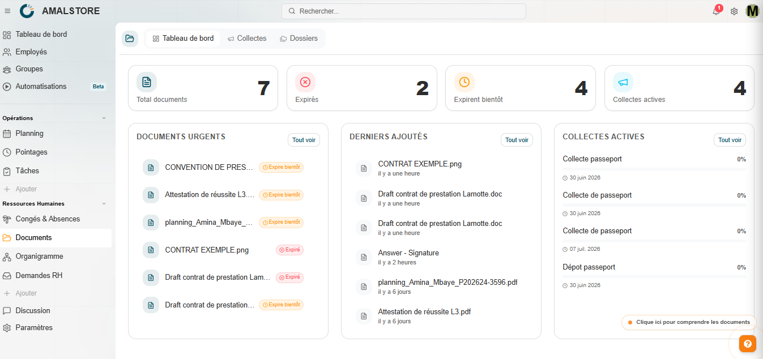Image resolution: width=763 pixels, height=359 pixels.
Task: Click the Dépot passeport progress bar
Action: [x=654, y=277]
